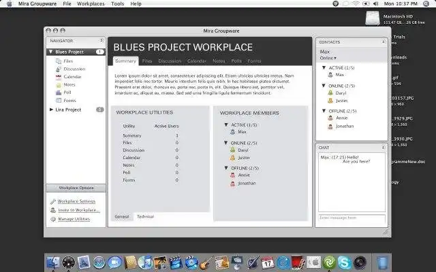Select Justin's avatar in Contacts panel
The image size is (436, 272).
coord(330,101)
